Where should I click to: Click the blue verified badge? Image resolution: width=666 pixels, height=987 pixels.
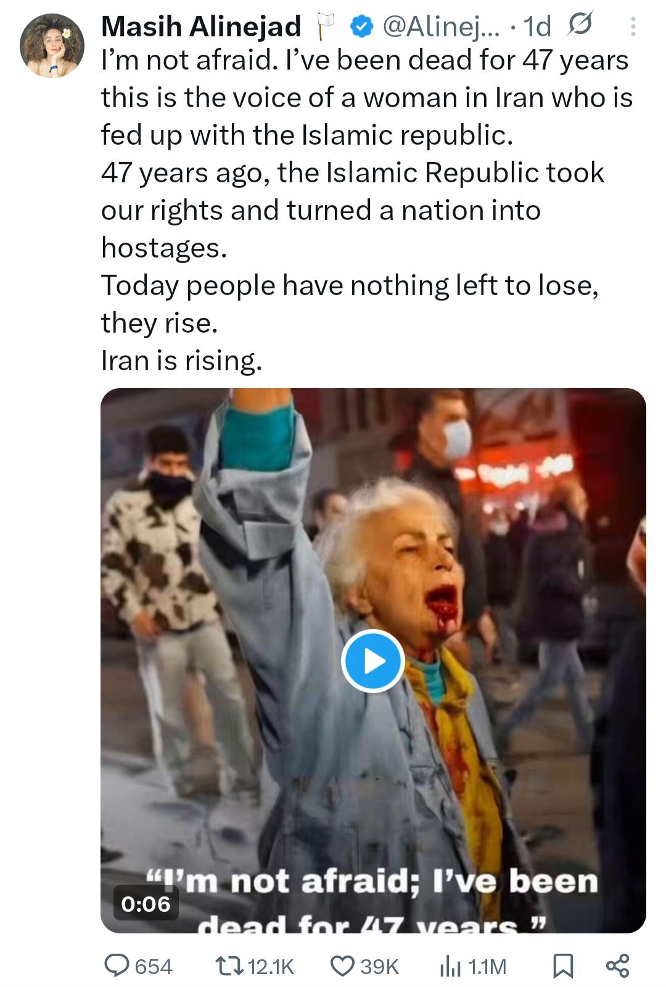click(362, 26)
